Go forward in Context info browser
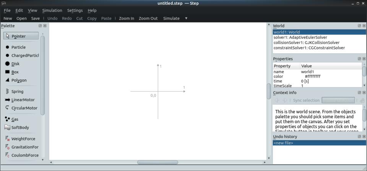 [x=284, y=100]
